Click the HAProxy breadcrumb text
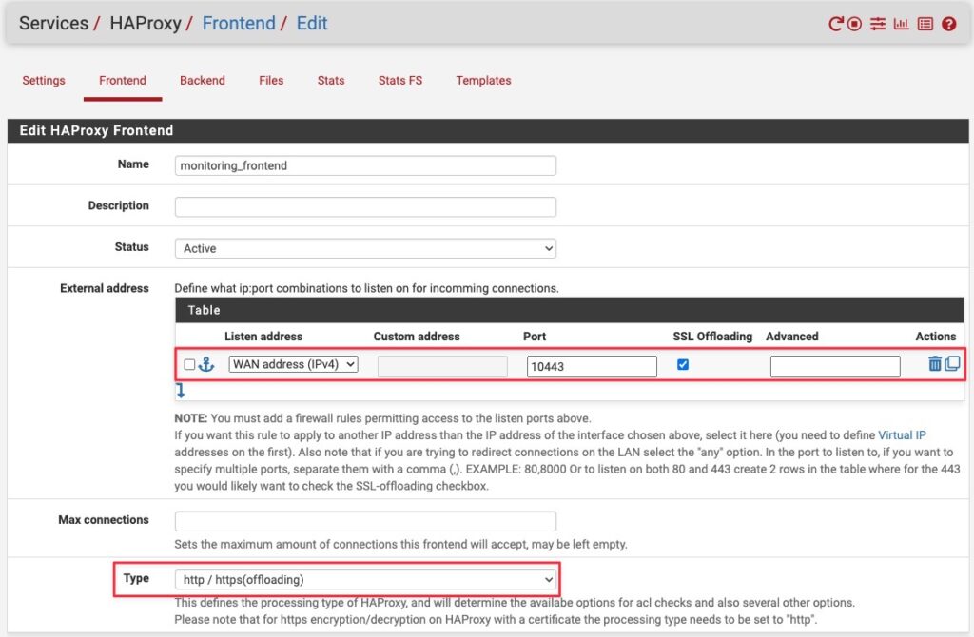The image size is (974, 637). [x=146, y=23]
